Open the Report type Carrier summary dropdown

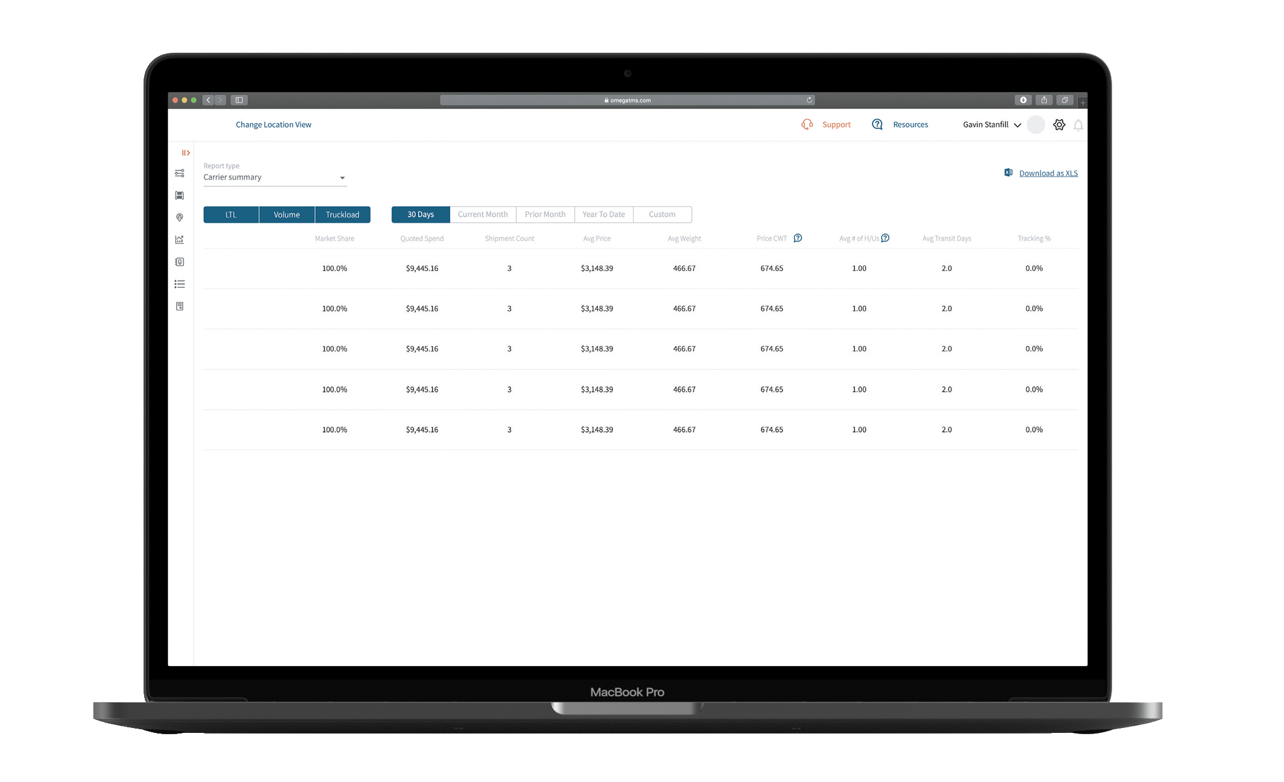point(275,177)
